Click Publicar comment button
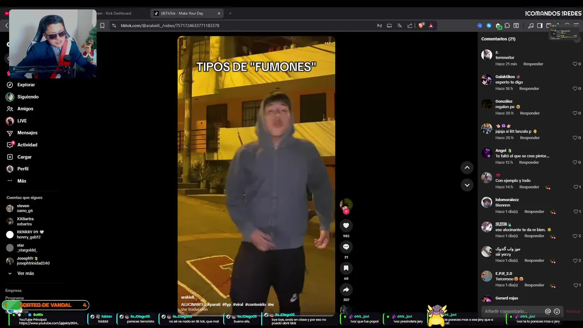 (x=573, y=312)
